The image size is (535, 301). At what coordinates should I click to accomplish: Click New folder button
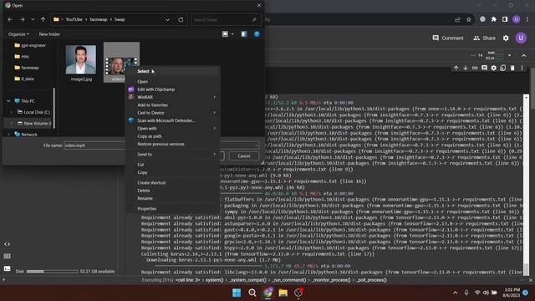[x=49, y=34]
